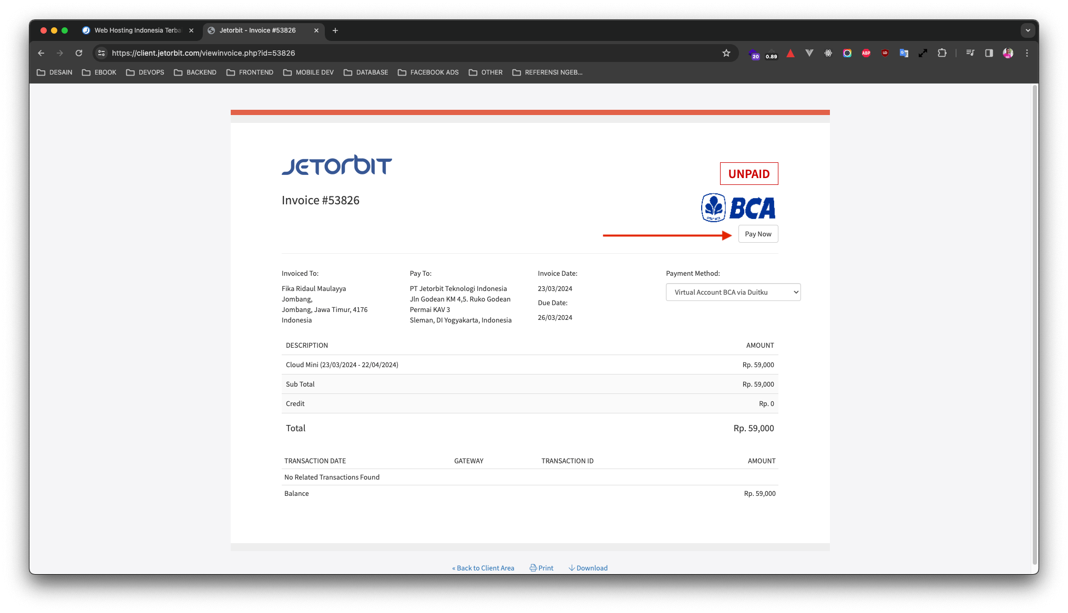Click the browser back arrow

[x=41, y=53]
